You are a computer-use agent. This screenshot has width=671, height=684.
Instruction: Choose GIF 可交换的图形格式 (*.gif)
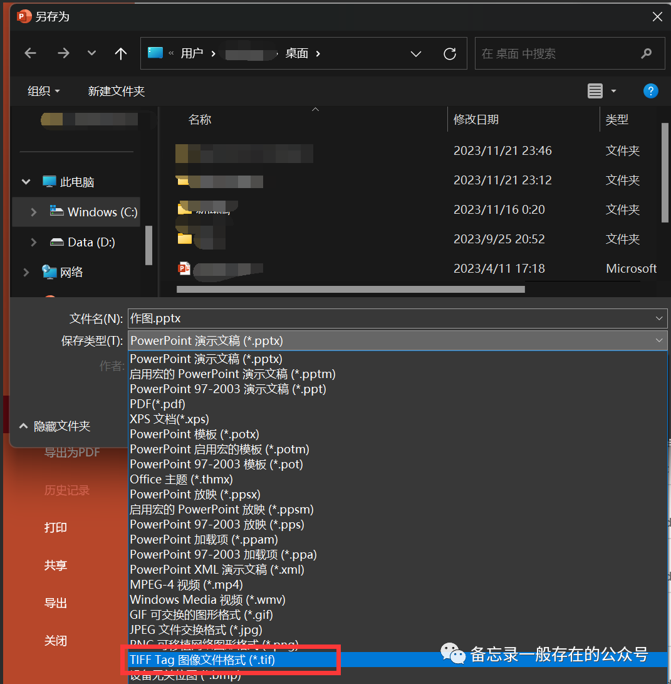pyautogui.click(x=398, y=615)
